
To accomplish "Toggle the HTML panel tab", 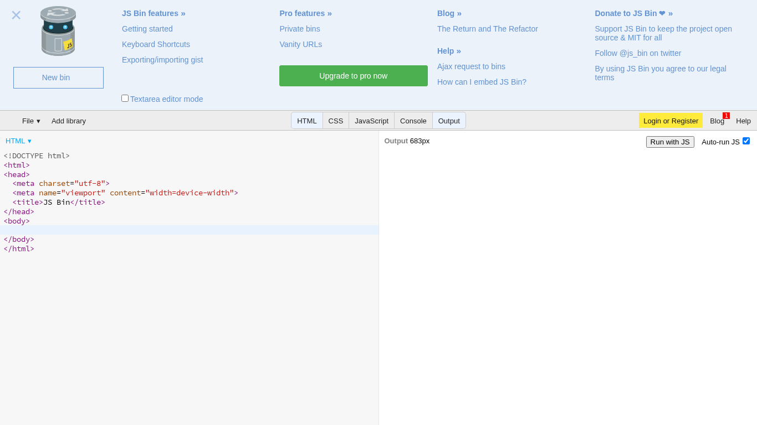I will click(307, 121).
